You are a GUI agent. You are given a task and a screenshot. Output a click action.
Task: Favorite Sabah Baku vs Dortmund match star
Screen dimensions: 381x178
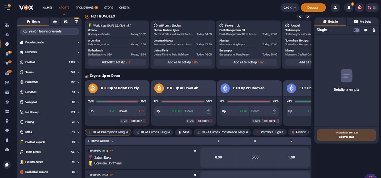tap(195, 151)
